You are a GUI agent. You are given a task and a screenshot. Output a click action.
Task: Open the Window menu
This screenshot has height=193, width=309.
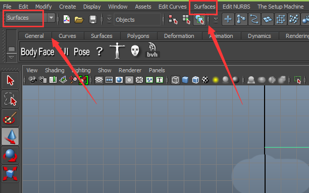pyautogui.click(x=118, y=7)
